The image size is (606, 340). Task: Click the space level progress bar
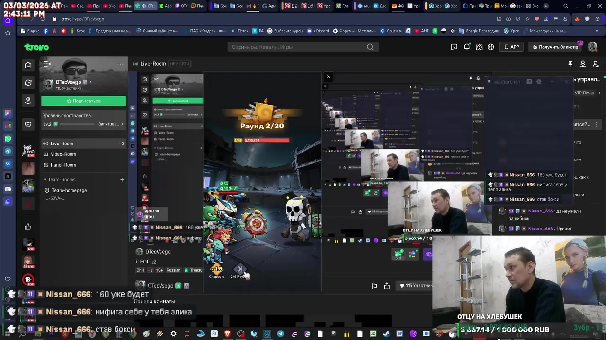coord(78,124)
